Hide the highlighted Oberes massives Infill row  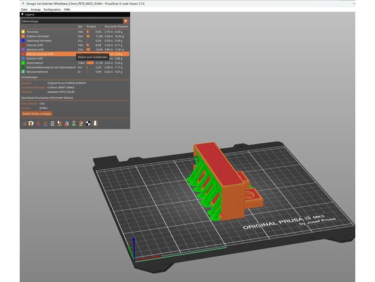(x=41, y=54)
